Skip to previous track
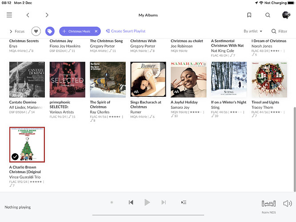296x222 pixels. 131,202
